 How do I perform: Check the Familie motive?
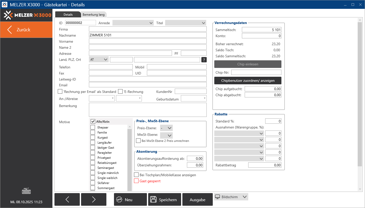point(93,132)
